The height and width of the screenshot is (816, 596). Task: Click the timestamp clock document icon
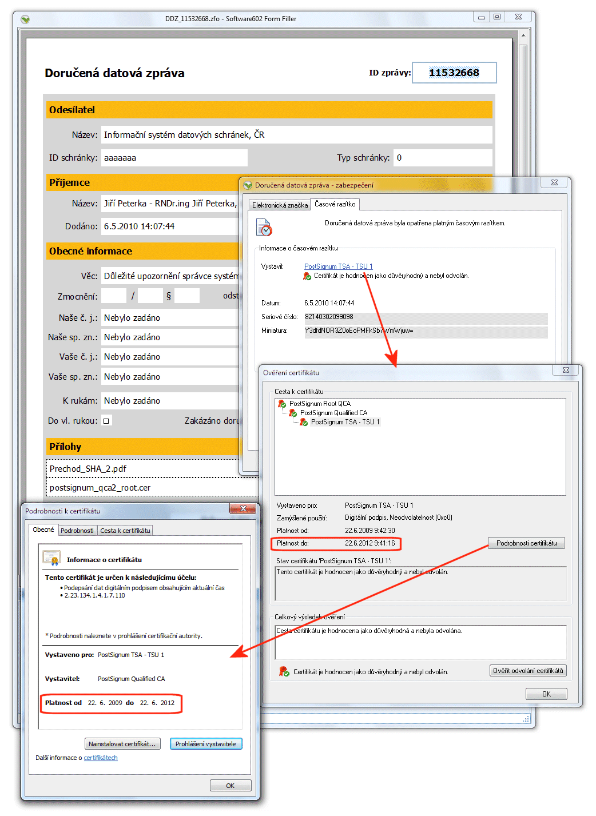[x=264, y=227]
